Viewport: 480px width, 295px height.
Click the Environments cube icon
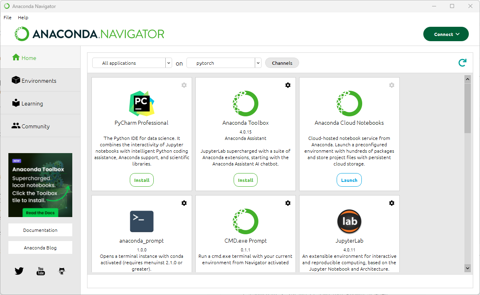pyautogui.click(x=16, y=80)
